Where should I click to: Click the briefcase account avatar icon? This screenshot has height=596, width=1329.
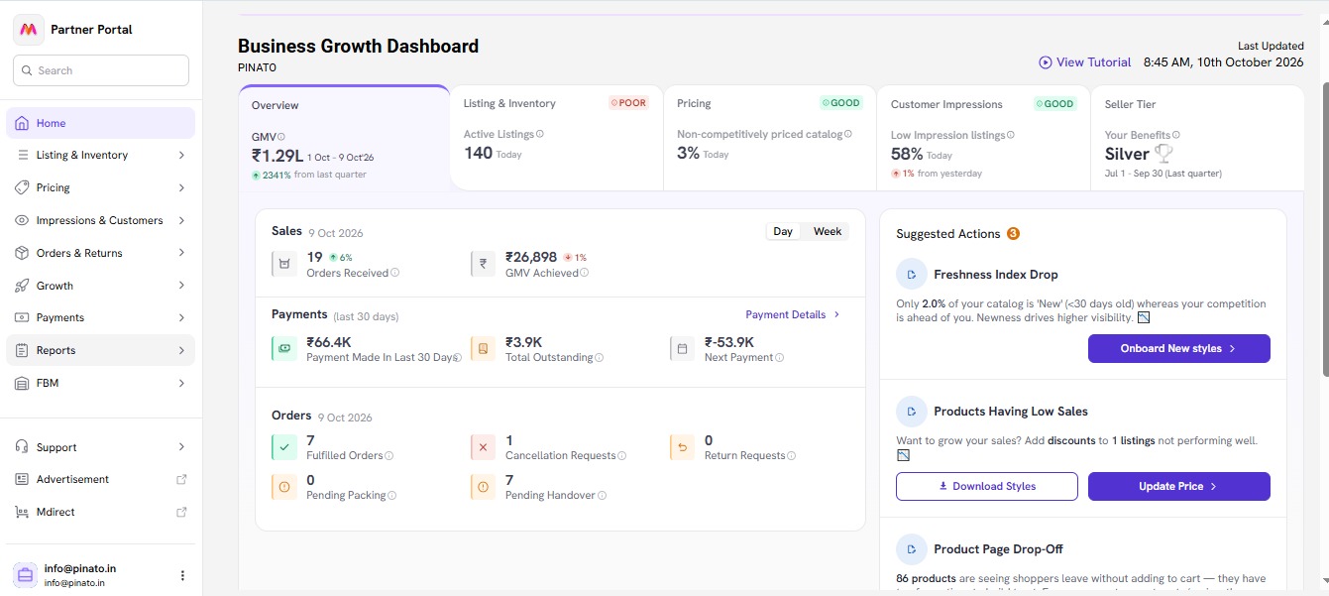click(x=26, y=575)
